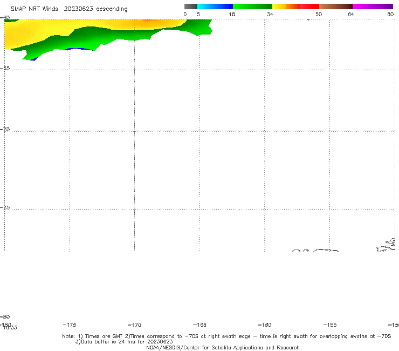This screenshot has width=399, height=351.
Task: Pick the green 18-34 color bar segment
Action: click(x=252, y=6)
